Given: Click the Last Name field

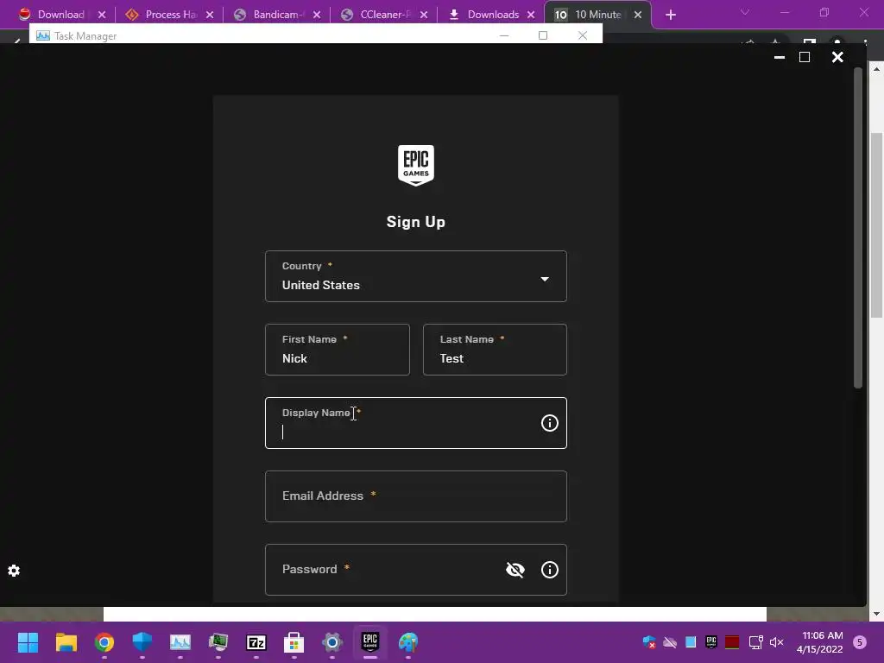Looking at the screenshot, I should pyautogui.click(x=495, y=350).
